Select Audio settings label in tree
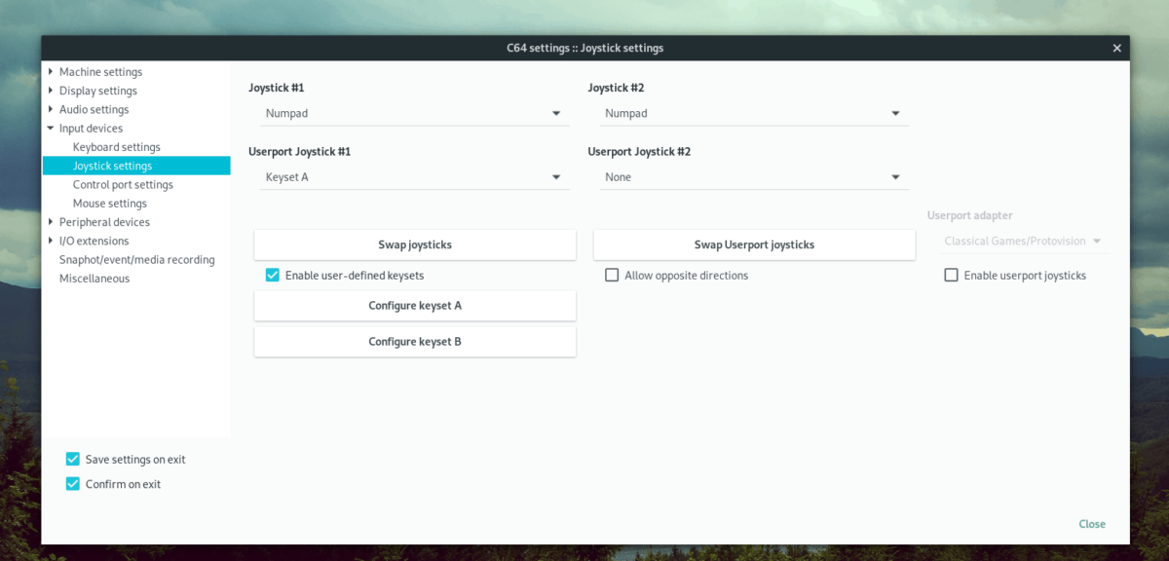The image size is (1169, 561). [x=94, y=109]
